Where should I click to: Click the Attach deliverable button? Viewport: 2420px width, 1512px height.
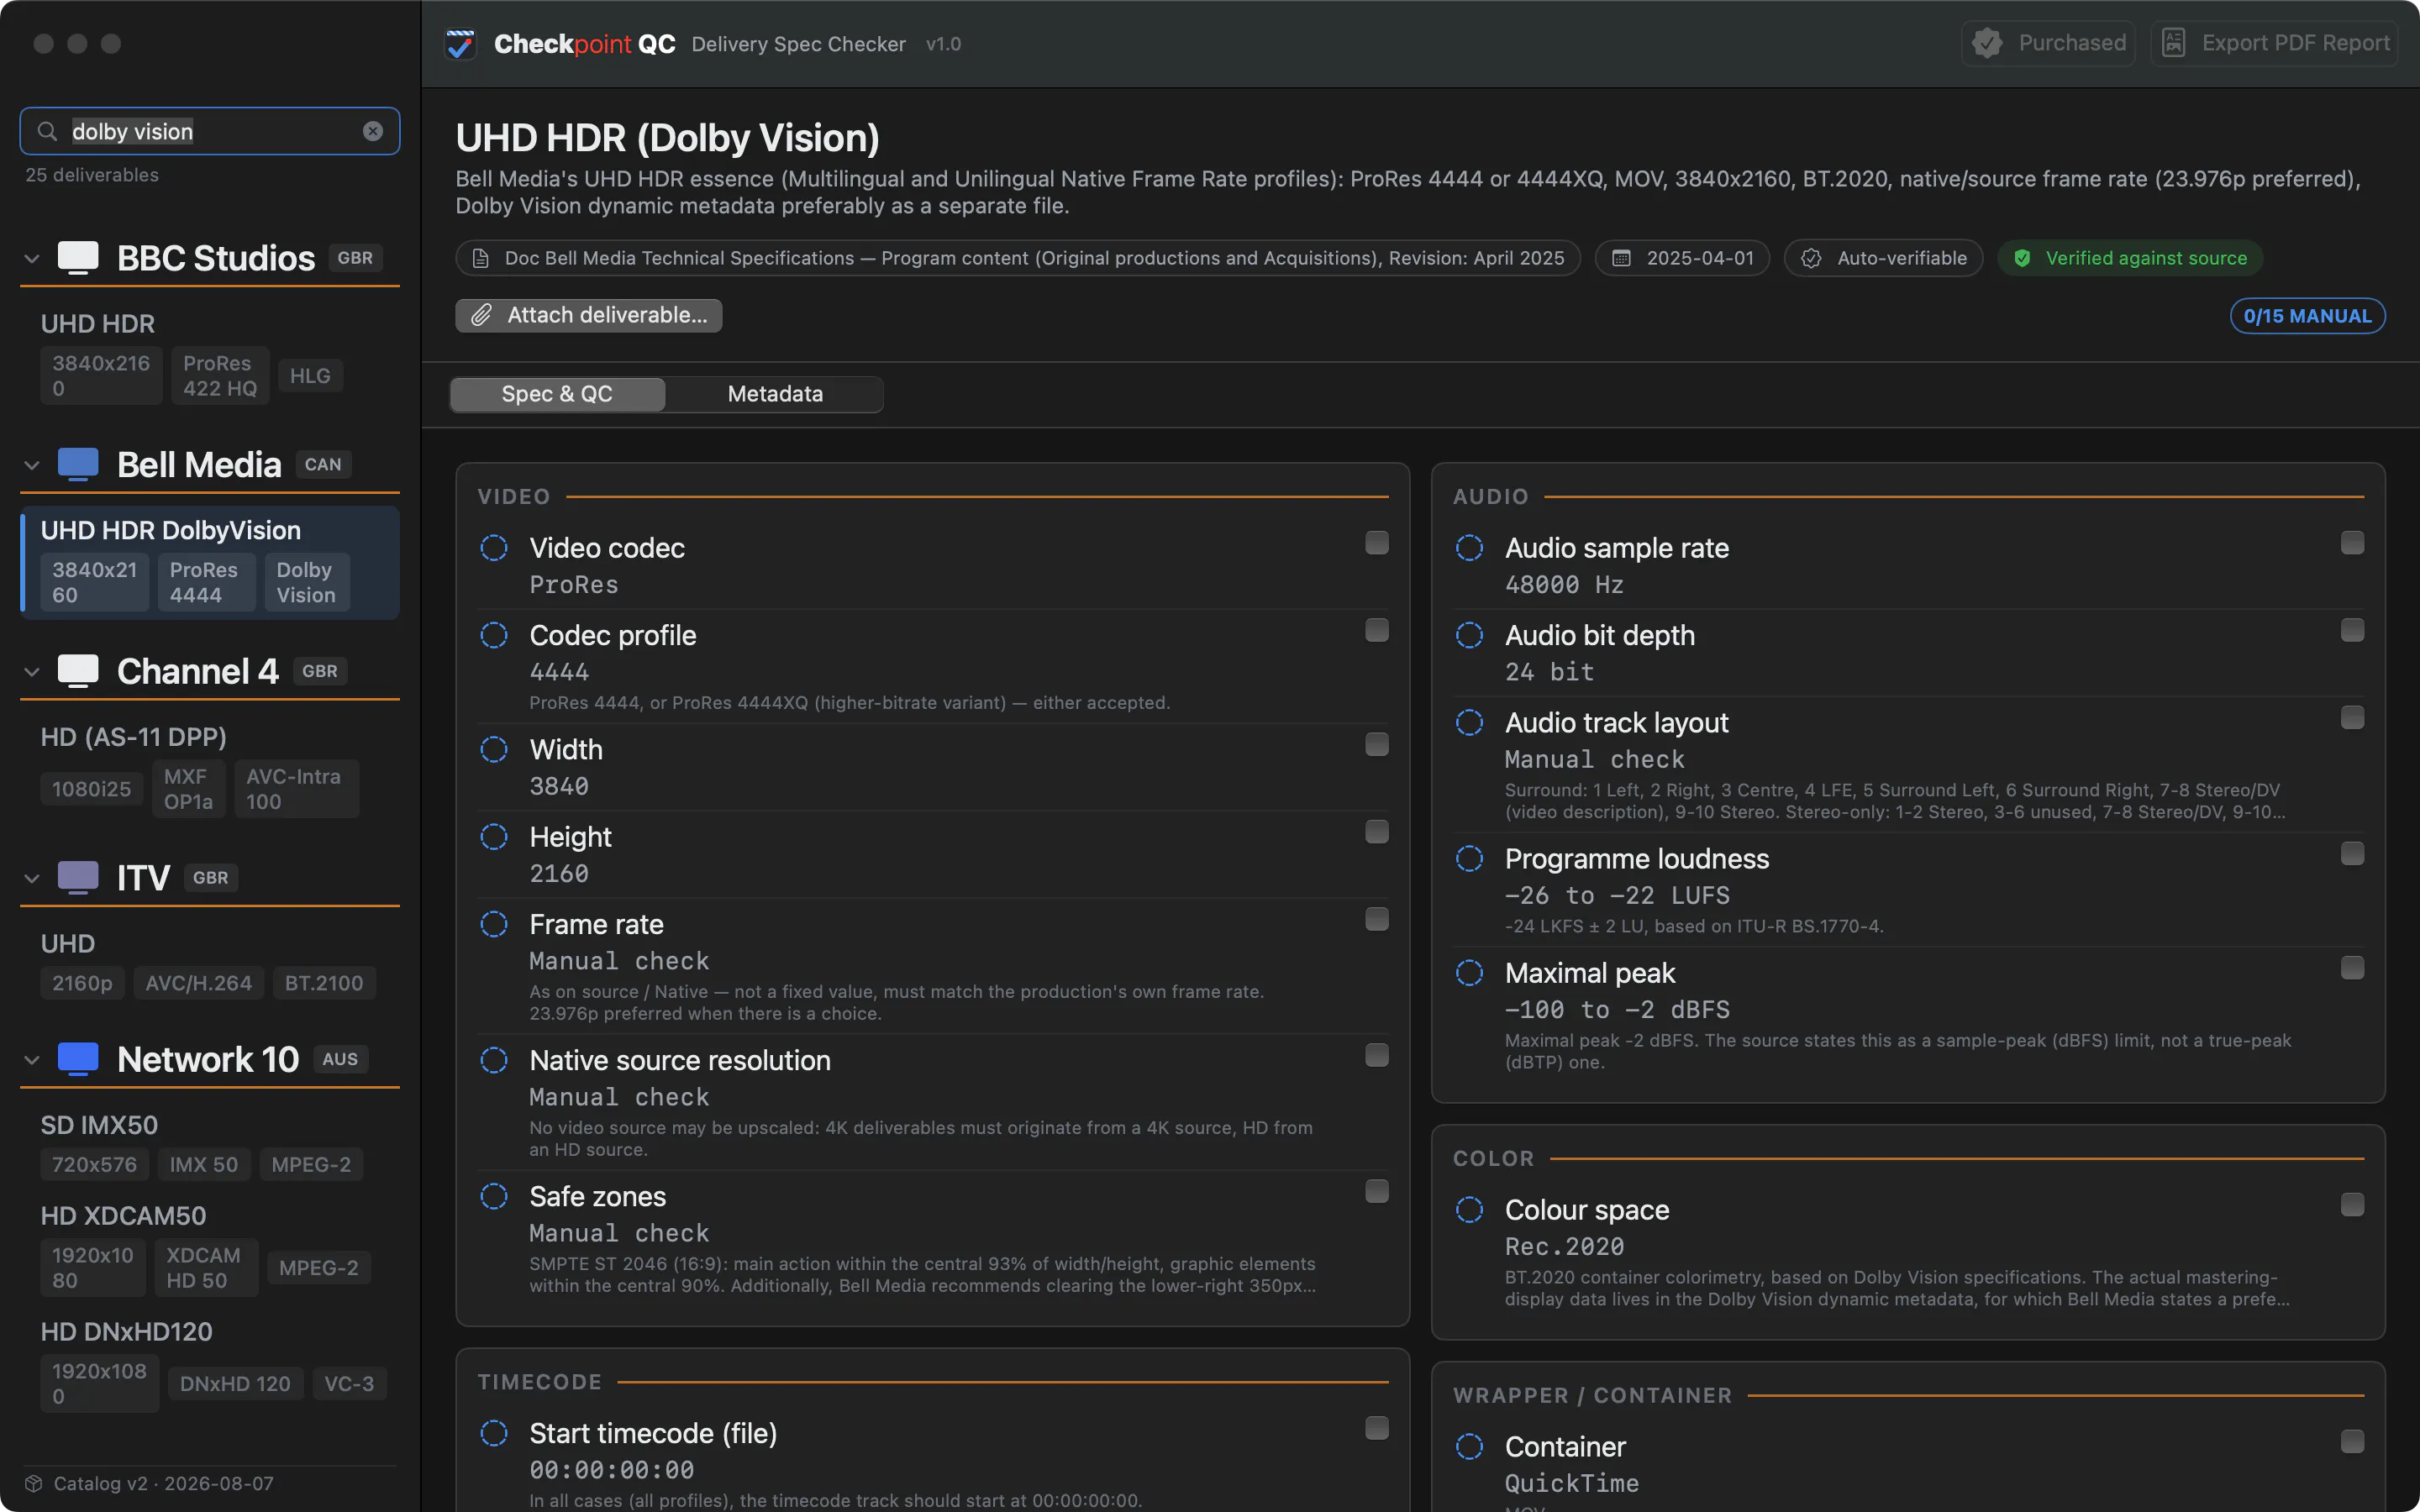pos(589,315)
